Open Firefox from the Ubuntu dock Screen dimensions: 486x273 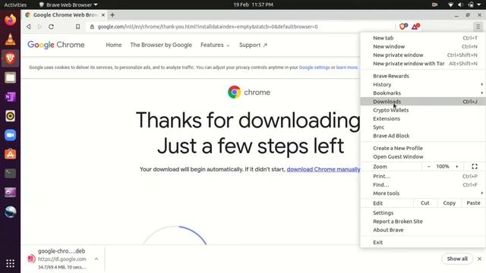pos(10,20)
